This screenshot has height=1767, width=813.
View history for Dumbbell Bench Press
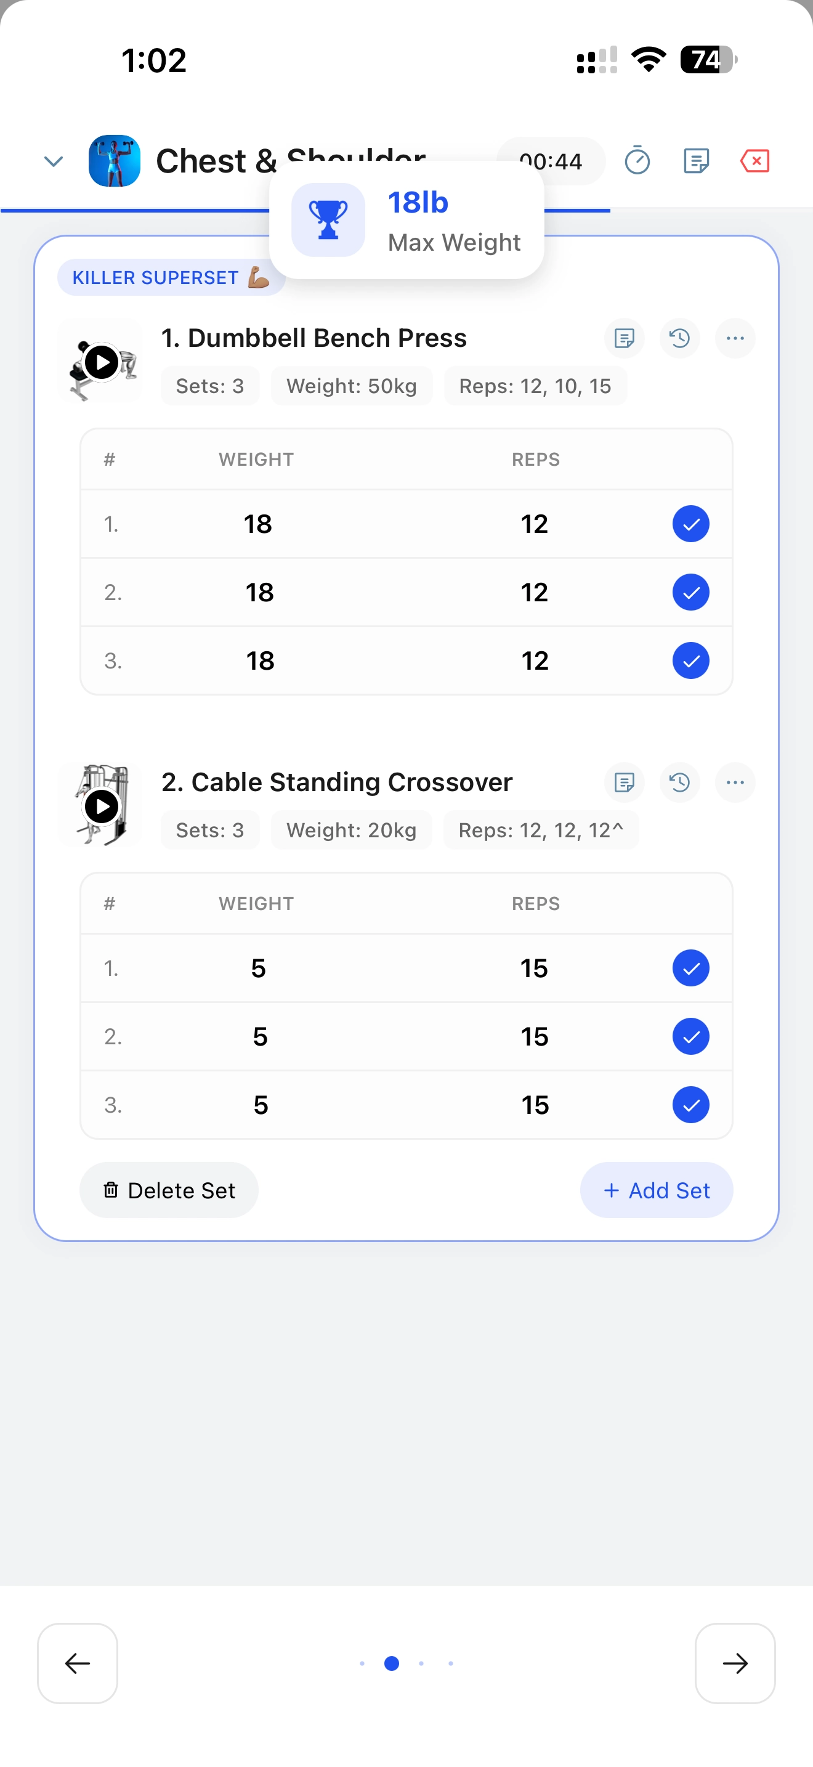pyautogui.click(x=679, y=338)
